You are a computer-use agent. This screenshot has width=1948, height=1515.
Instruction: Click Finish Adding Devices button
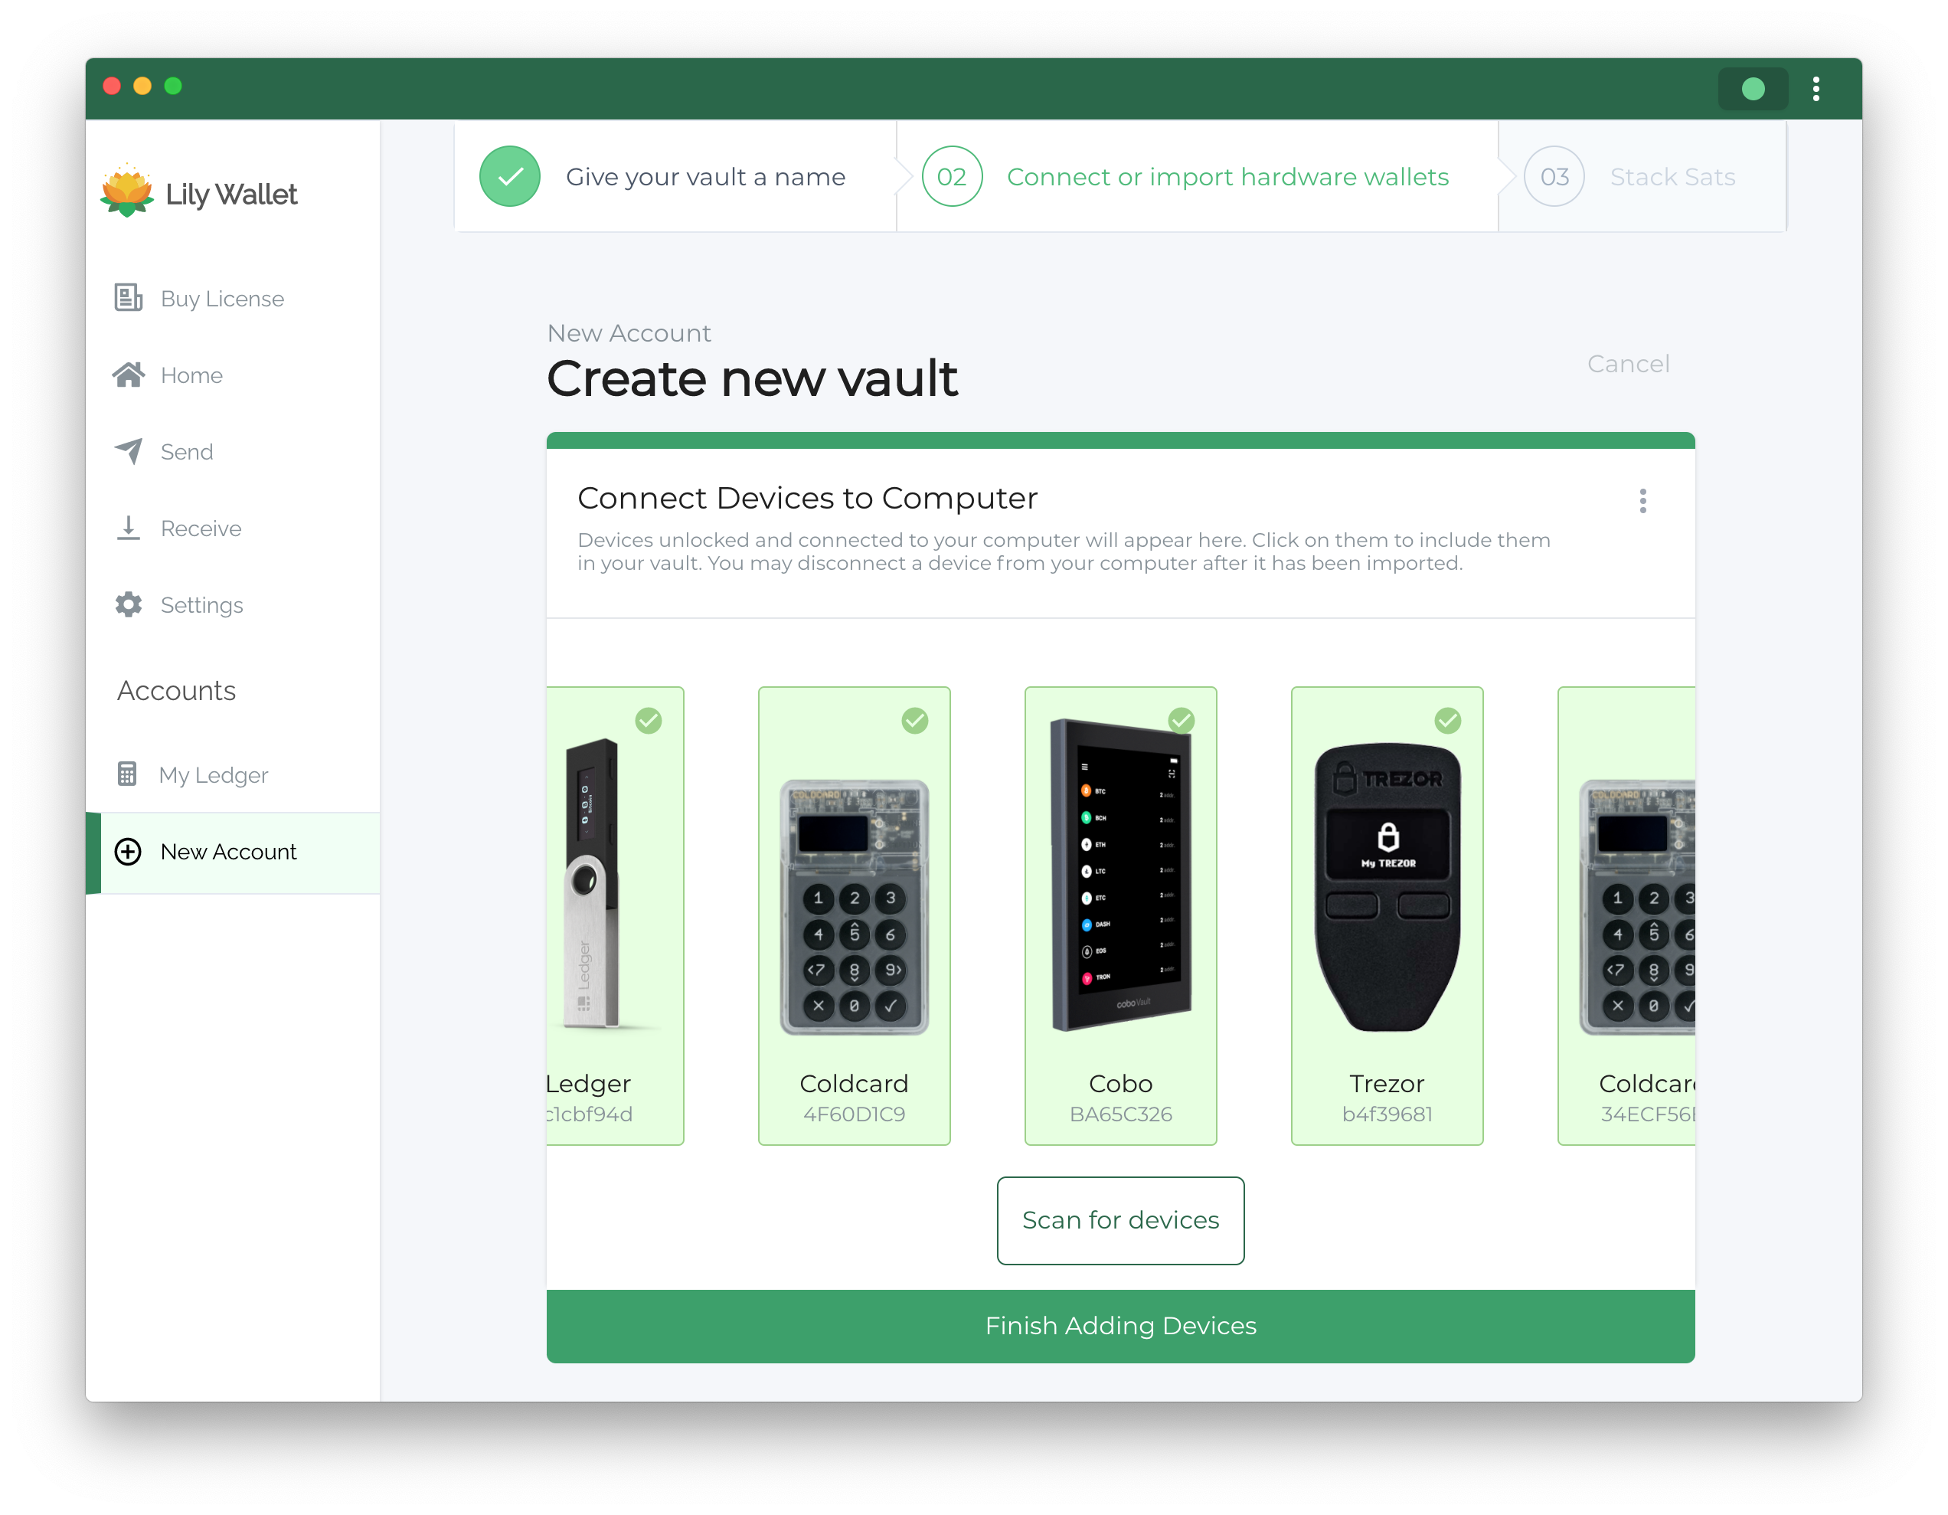[x=1119, y=1325]
